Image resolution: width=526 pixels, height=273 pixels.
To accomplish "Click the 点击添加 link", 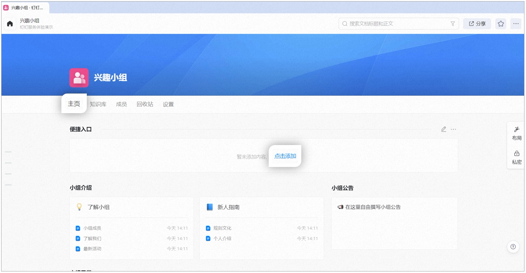I will 285,156.
